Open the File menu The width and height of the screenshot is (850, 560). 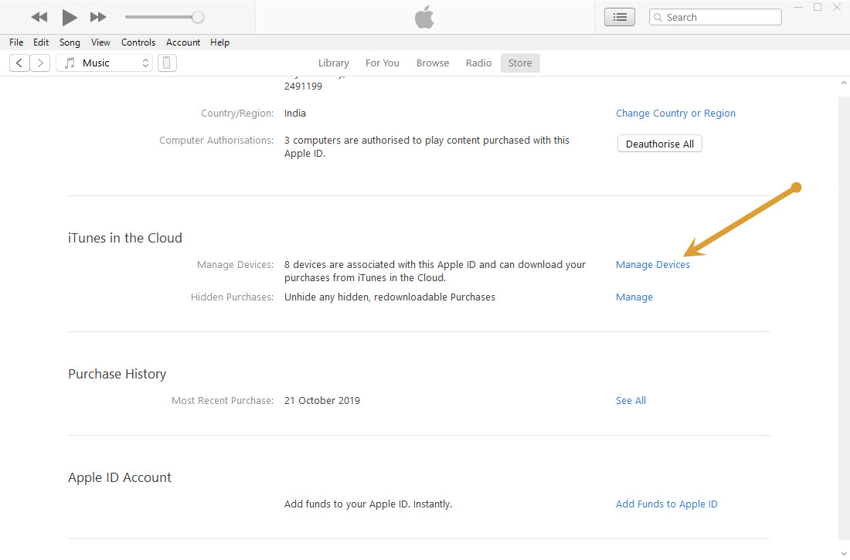pyautogui.click(x=16, y=42)
